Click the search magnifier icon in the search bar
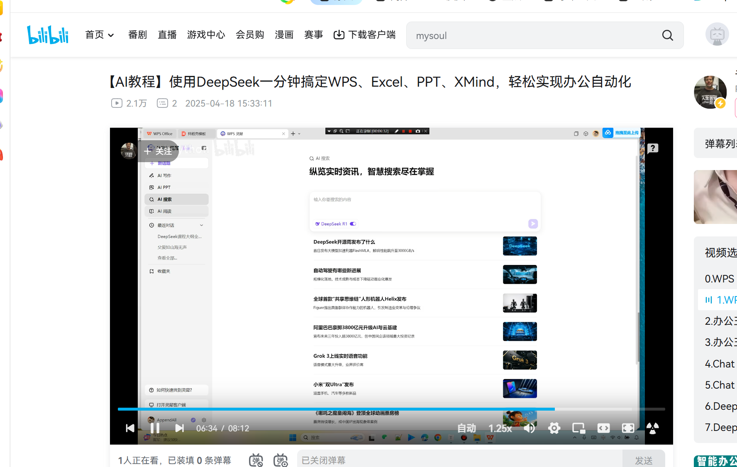This screenshot has width=737, height=467. pyautogui.click(x=668, y=35)
